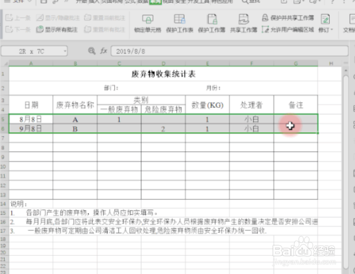Viewport: 355px width, 274px height.
Task: Select column G header
Action: pos(296,63)
